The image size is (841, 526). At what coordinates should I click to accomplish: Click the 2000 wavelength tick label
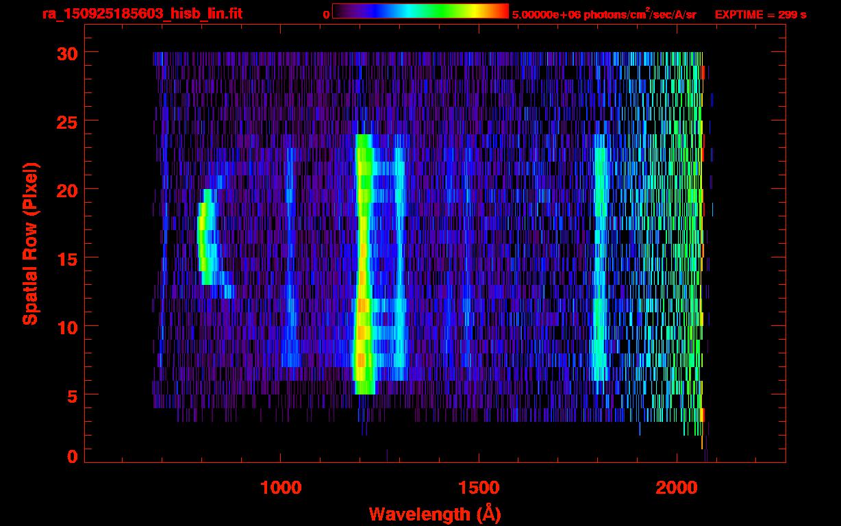(677, 488)
